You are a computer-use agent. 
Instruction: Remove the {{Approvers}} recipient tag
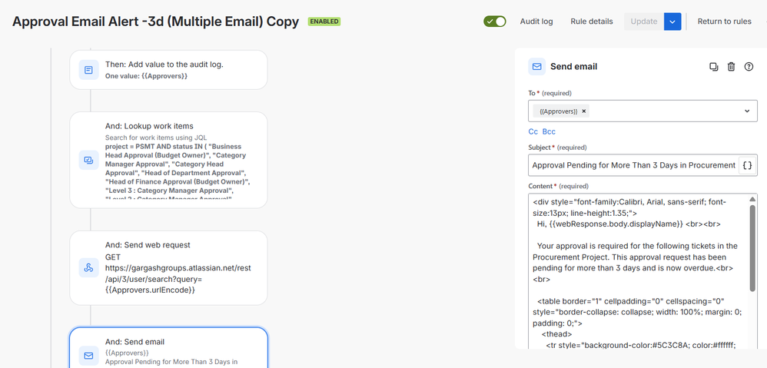pos(584,111)
